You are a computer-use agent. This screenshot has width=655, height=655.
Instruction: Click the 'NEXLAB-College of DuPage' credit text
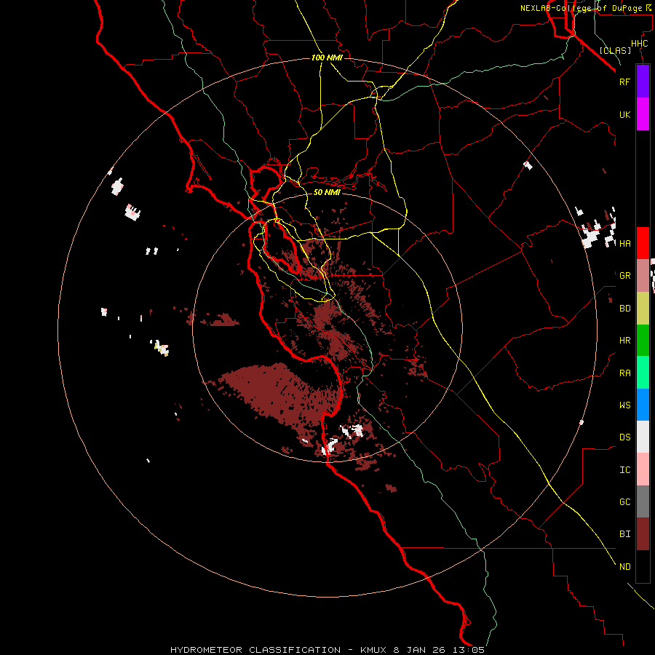point(581,8)
